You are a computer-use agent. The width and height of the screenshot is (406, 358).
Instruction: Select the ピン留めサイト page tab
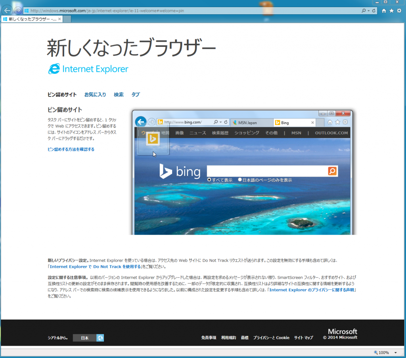[x=62, y=94]
